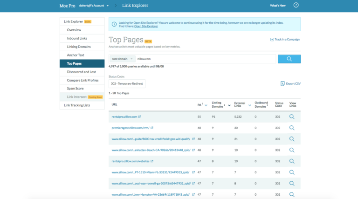Image resolution: width=358 pixels, height=199 pixels.
Task: Open external link icon for Hampton-VA URL
Action: tap(193, 194)
